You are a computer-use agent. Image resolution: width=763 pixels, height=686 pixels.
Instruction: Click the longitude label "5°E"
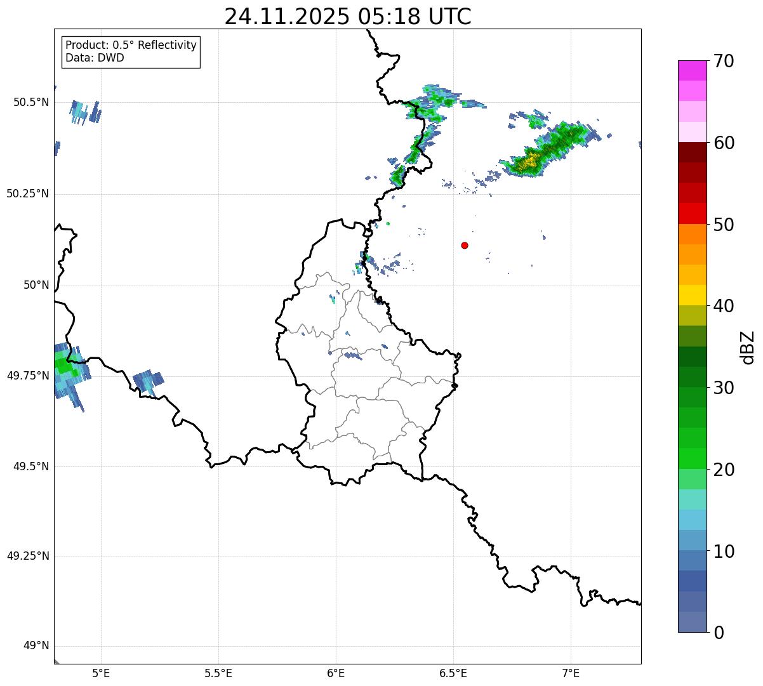coord(101,674)
